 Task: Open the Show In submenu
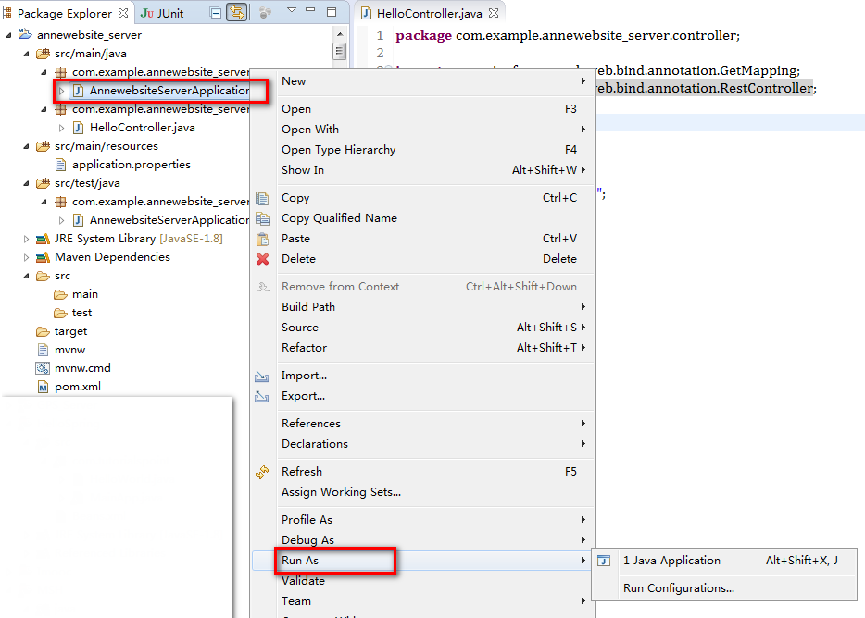tap(422, 170)
